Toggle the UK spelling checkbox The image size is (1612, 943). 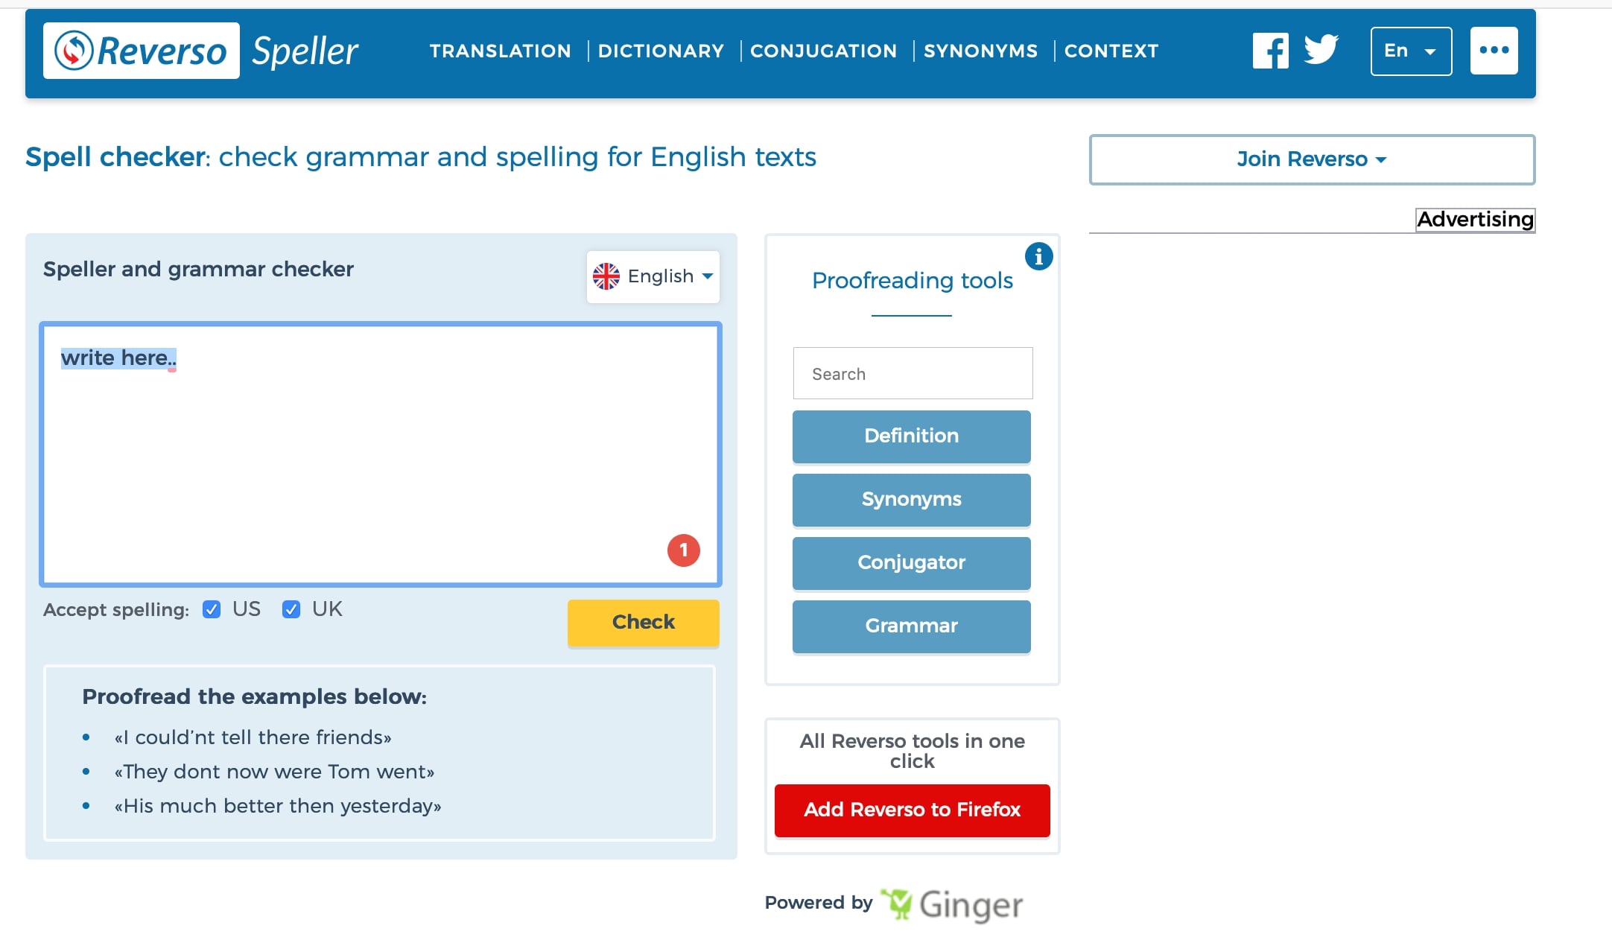(x=291, y=609)
